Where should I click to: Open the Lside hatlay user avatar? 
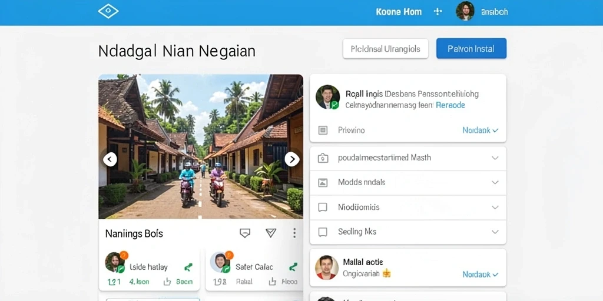pyautogui.click(x=115, y=262)
